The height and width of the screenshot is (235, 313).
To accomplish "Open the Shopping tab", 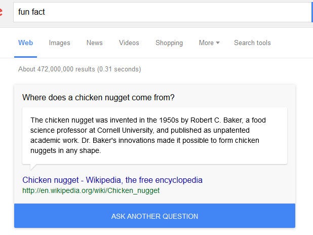I will [x=169, y=43].
